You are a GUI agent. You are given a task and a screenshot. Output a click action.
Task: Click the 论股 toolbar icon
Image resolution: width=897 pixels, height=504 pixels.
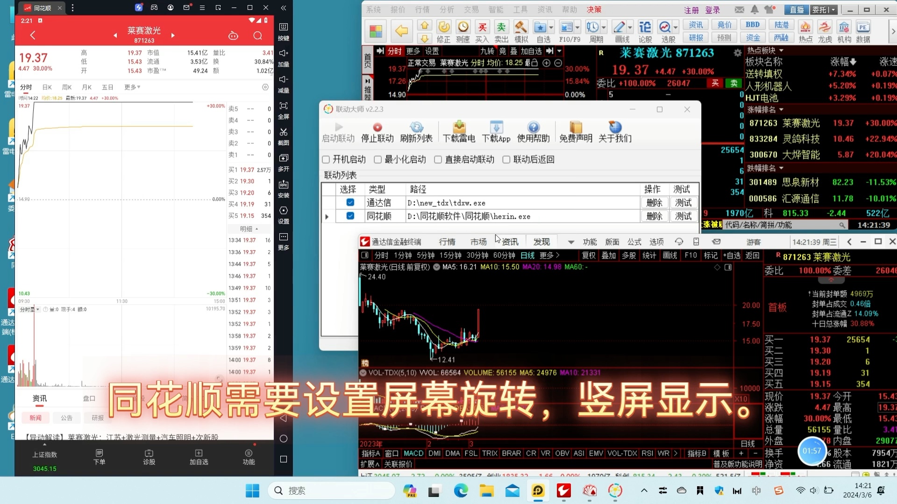coord(645,28)
